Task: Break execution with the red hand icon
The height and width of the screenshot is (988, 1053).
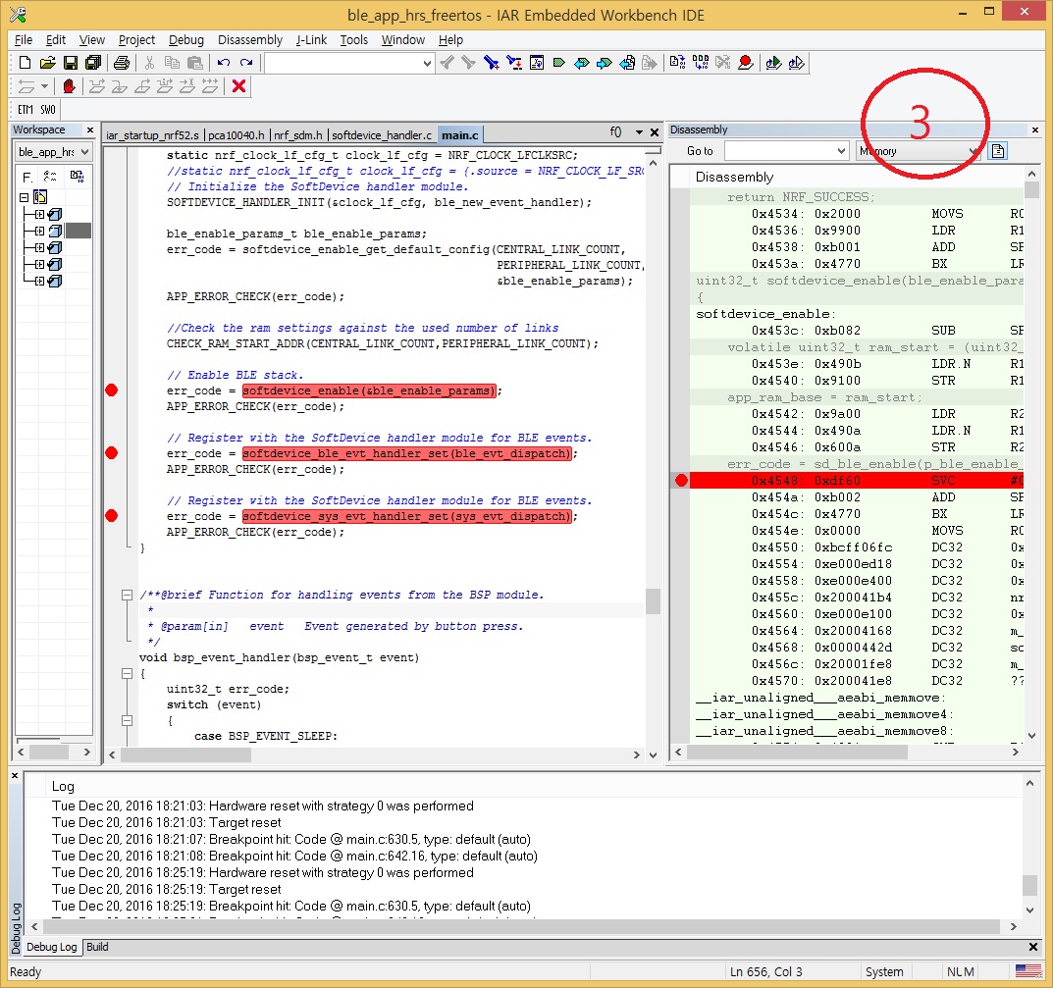Action: coord(69,86)
